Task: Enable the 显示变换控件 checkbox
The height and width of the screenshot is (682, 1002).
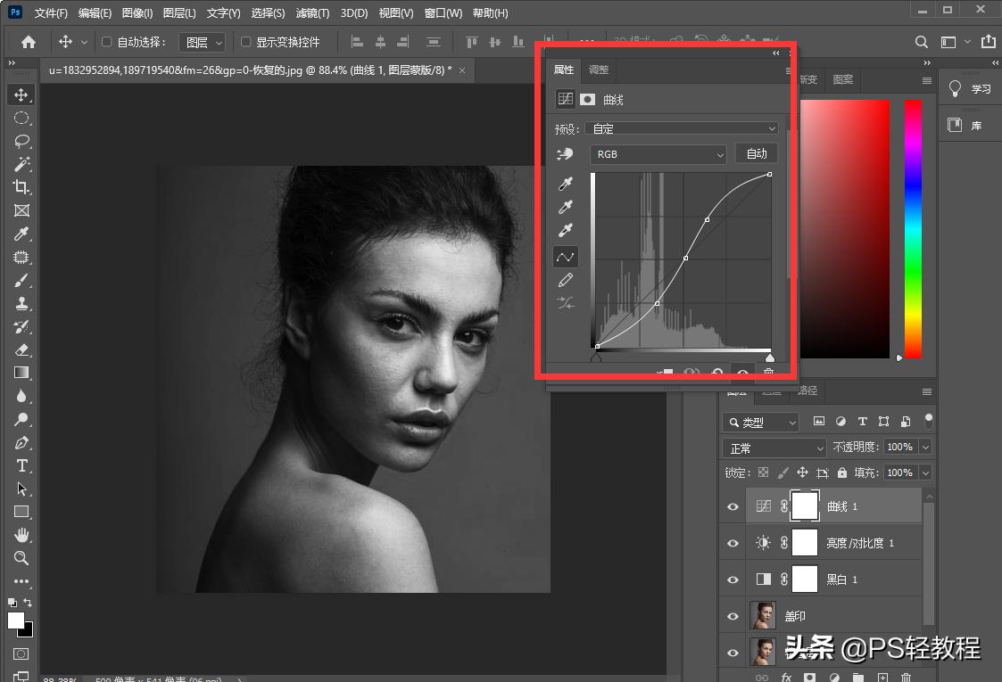Action: pos(245,42)
